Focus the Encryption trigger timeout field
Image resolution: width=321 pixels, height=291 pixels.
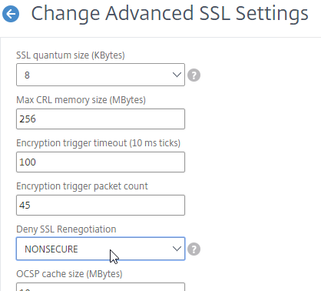pyautogui.click(x=101, y=162)
